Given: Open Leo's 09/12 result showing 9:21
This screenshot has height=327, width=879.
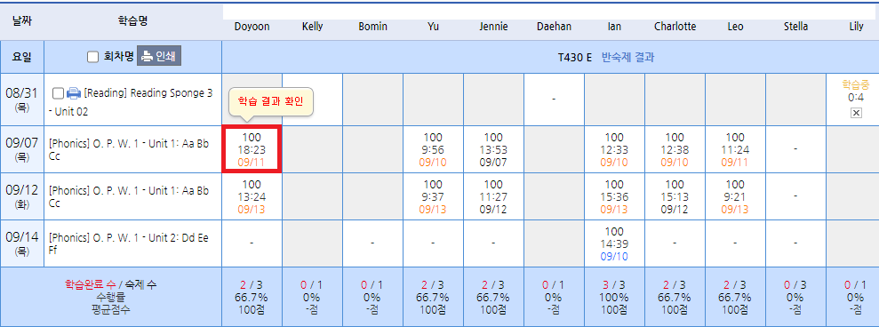Looking at the screenshot, I should click(735, 196).
